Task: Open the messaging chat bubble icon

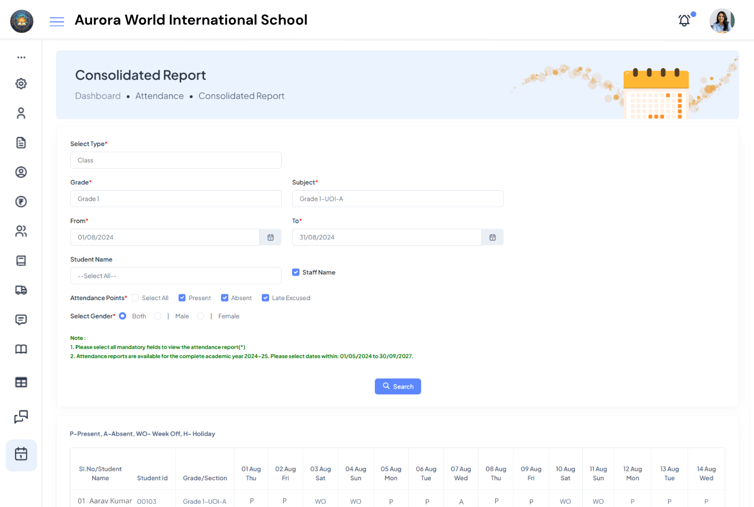Action: 21,319
